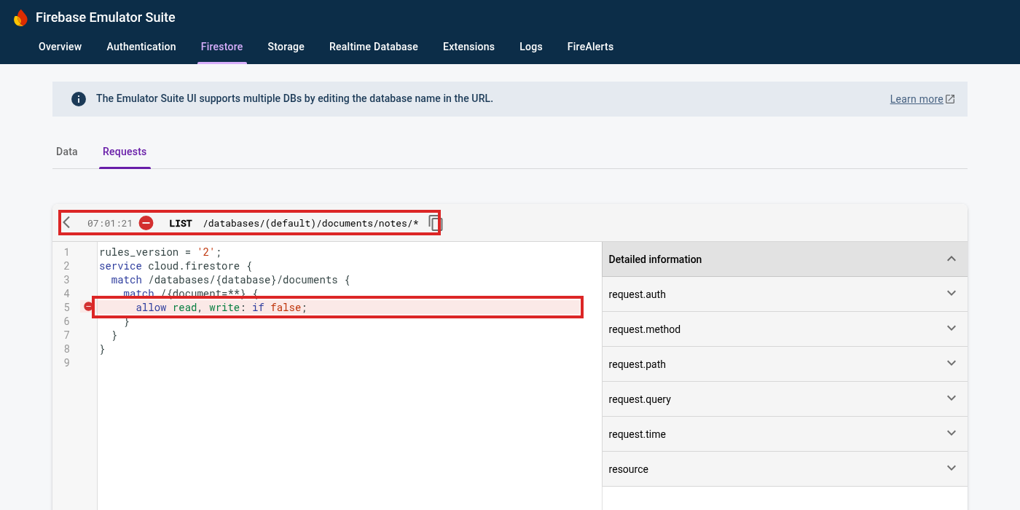This screenshot has height=510, width=1020.
Task: Click the info icon in the banner
Action: tap(79, 99)
